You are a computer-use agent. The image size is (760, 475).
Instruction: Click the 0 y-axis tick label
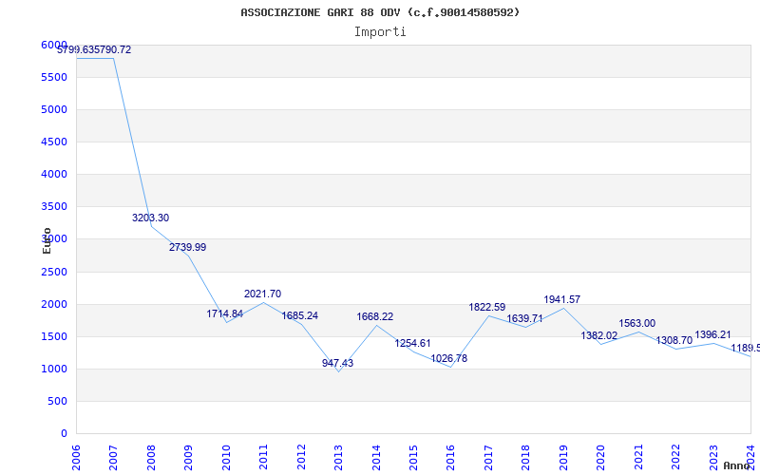coord(64,434)
